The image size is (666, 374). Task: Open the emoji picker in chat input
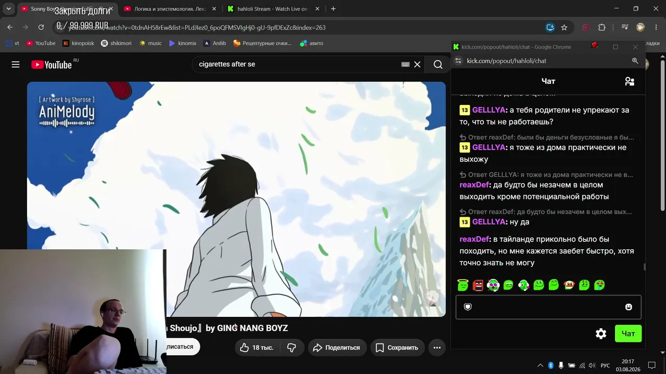click(629, 307)
